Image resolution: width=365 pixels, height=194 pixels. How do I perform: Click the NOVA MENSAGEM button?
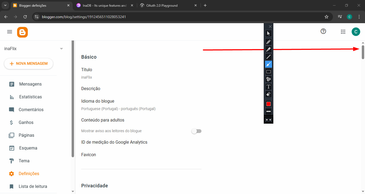(x=28, y=63)
